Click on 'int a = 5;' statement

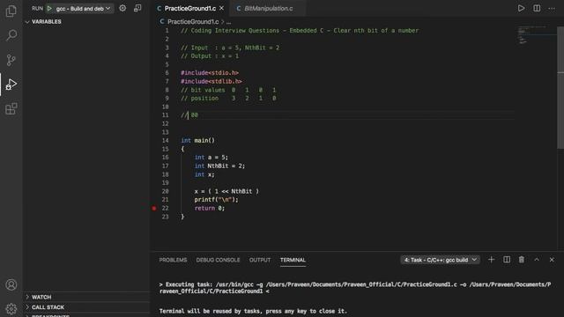(x=211, y=158)
